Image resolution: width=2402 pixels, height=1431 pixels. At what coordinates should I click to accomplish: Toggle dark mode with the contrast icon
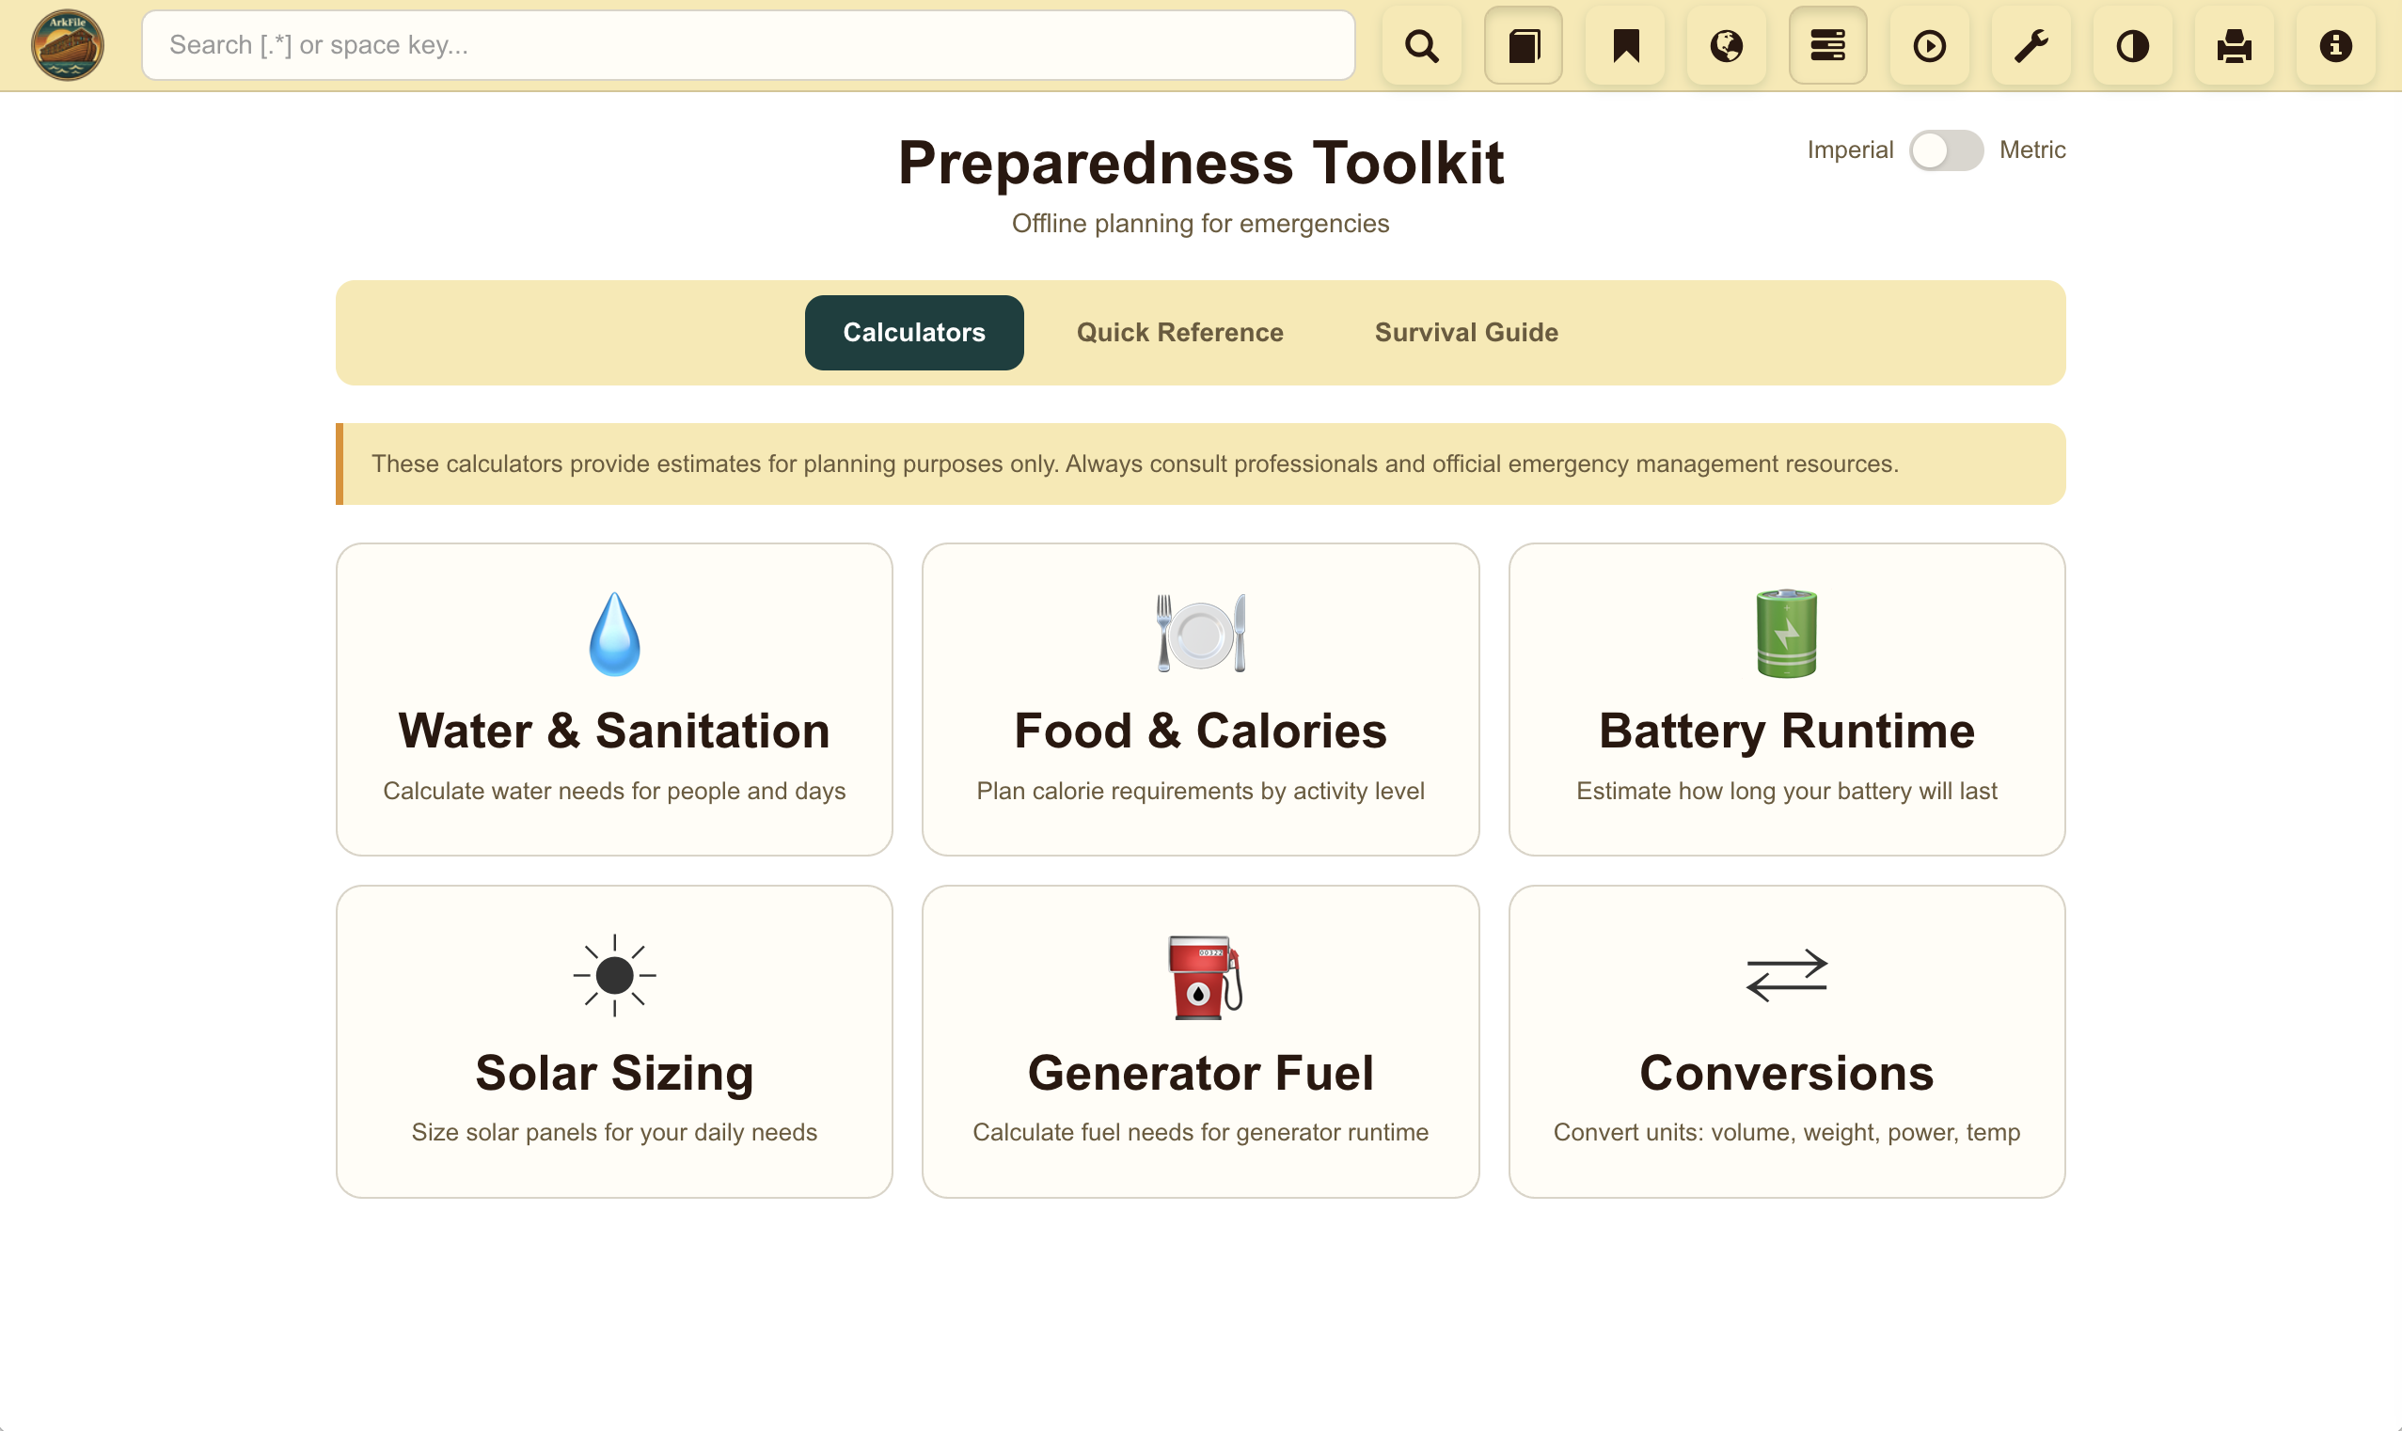(2133, 44)
